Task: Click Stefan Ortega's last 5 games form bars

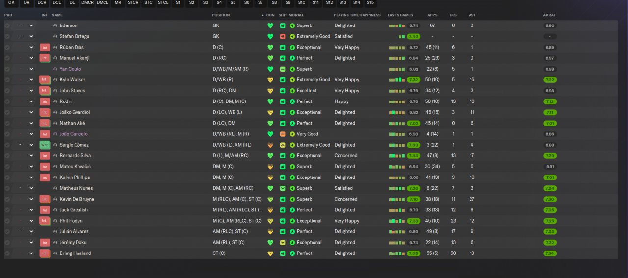Action: coord(402,36)
